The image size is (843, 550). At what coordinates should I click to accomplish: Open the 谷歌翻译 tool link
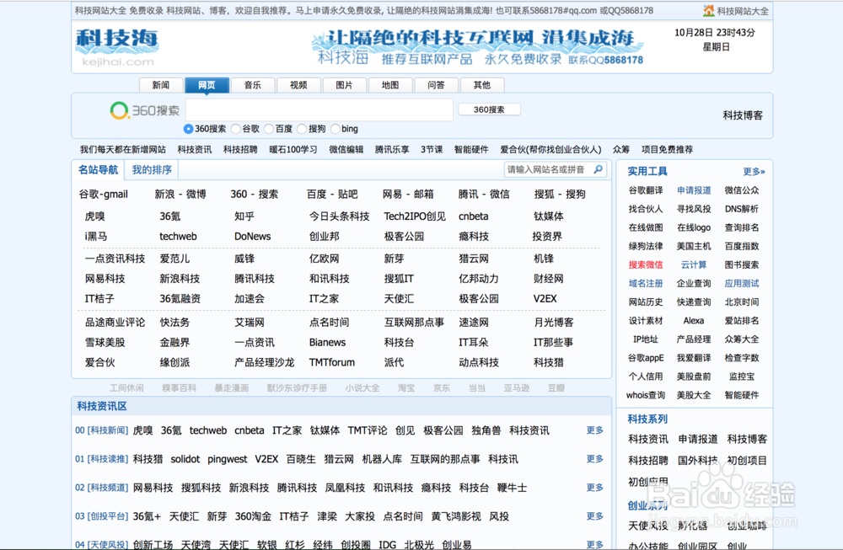point(646,190)
